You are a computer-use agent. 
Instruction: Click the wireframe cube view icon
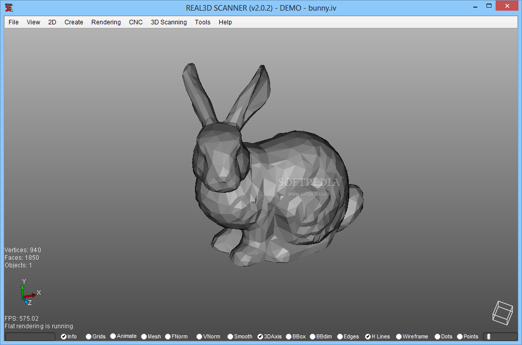point(503,313)
